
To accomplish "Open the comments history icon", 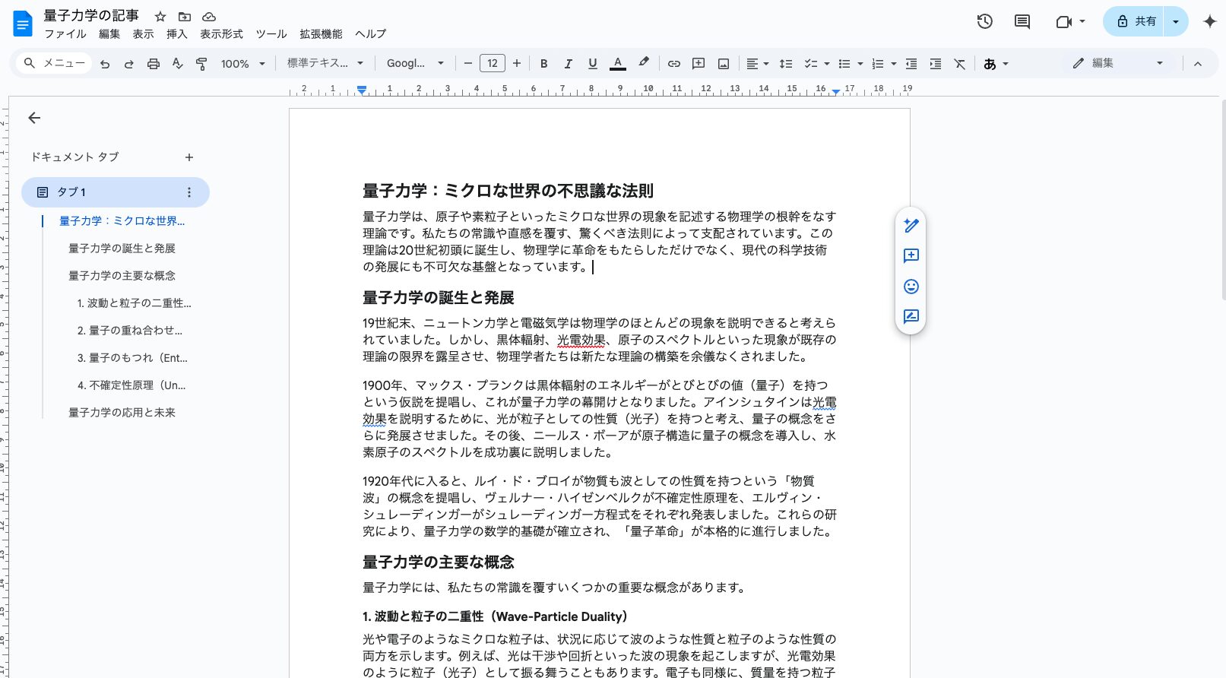I will coord(1022,21).
